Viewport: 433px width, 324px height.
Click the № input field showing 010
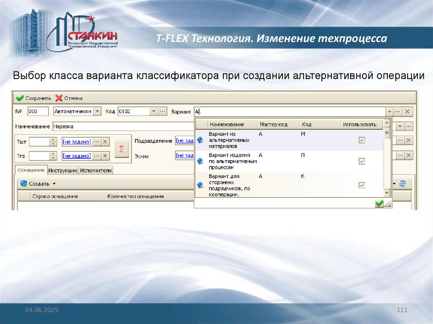pos(38,112)
